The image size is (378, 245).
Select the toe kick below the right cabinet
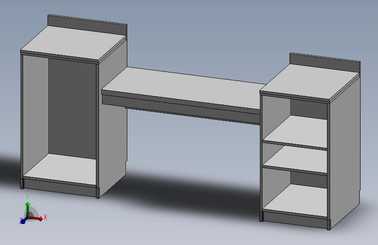tap(295, 219)
